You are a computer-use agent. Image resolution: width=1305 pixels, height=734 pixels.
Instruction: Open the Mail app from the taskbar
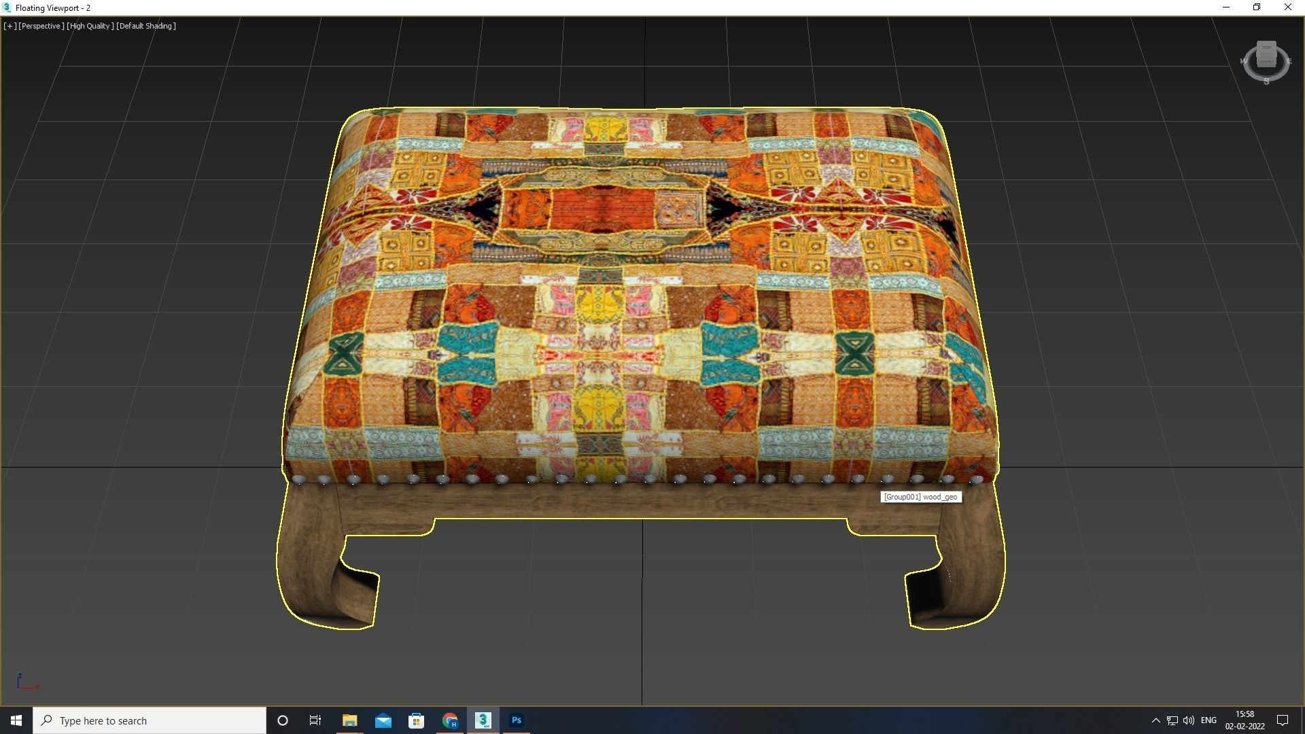pyautogui.click(x=383, y=720)
